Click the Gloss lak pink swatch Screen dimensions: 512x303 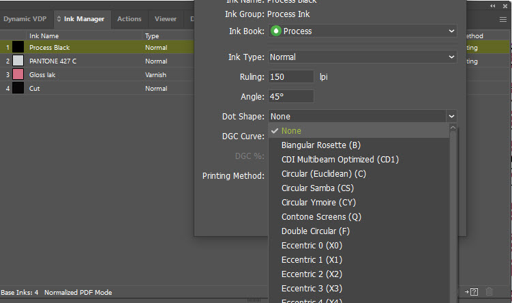(x=18, y=75)
